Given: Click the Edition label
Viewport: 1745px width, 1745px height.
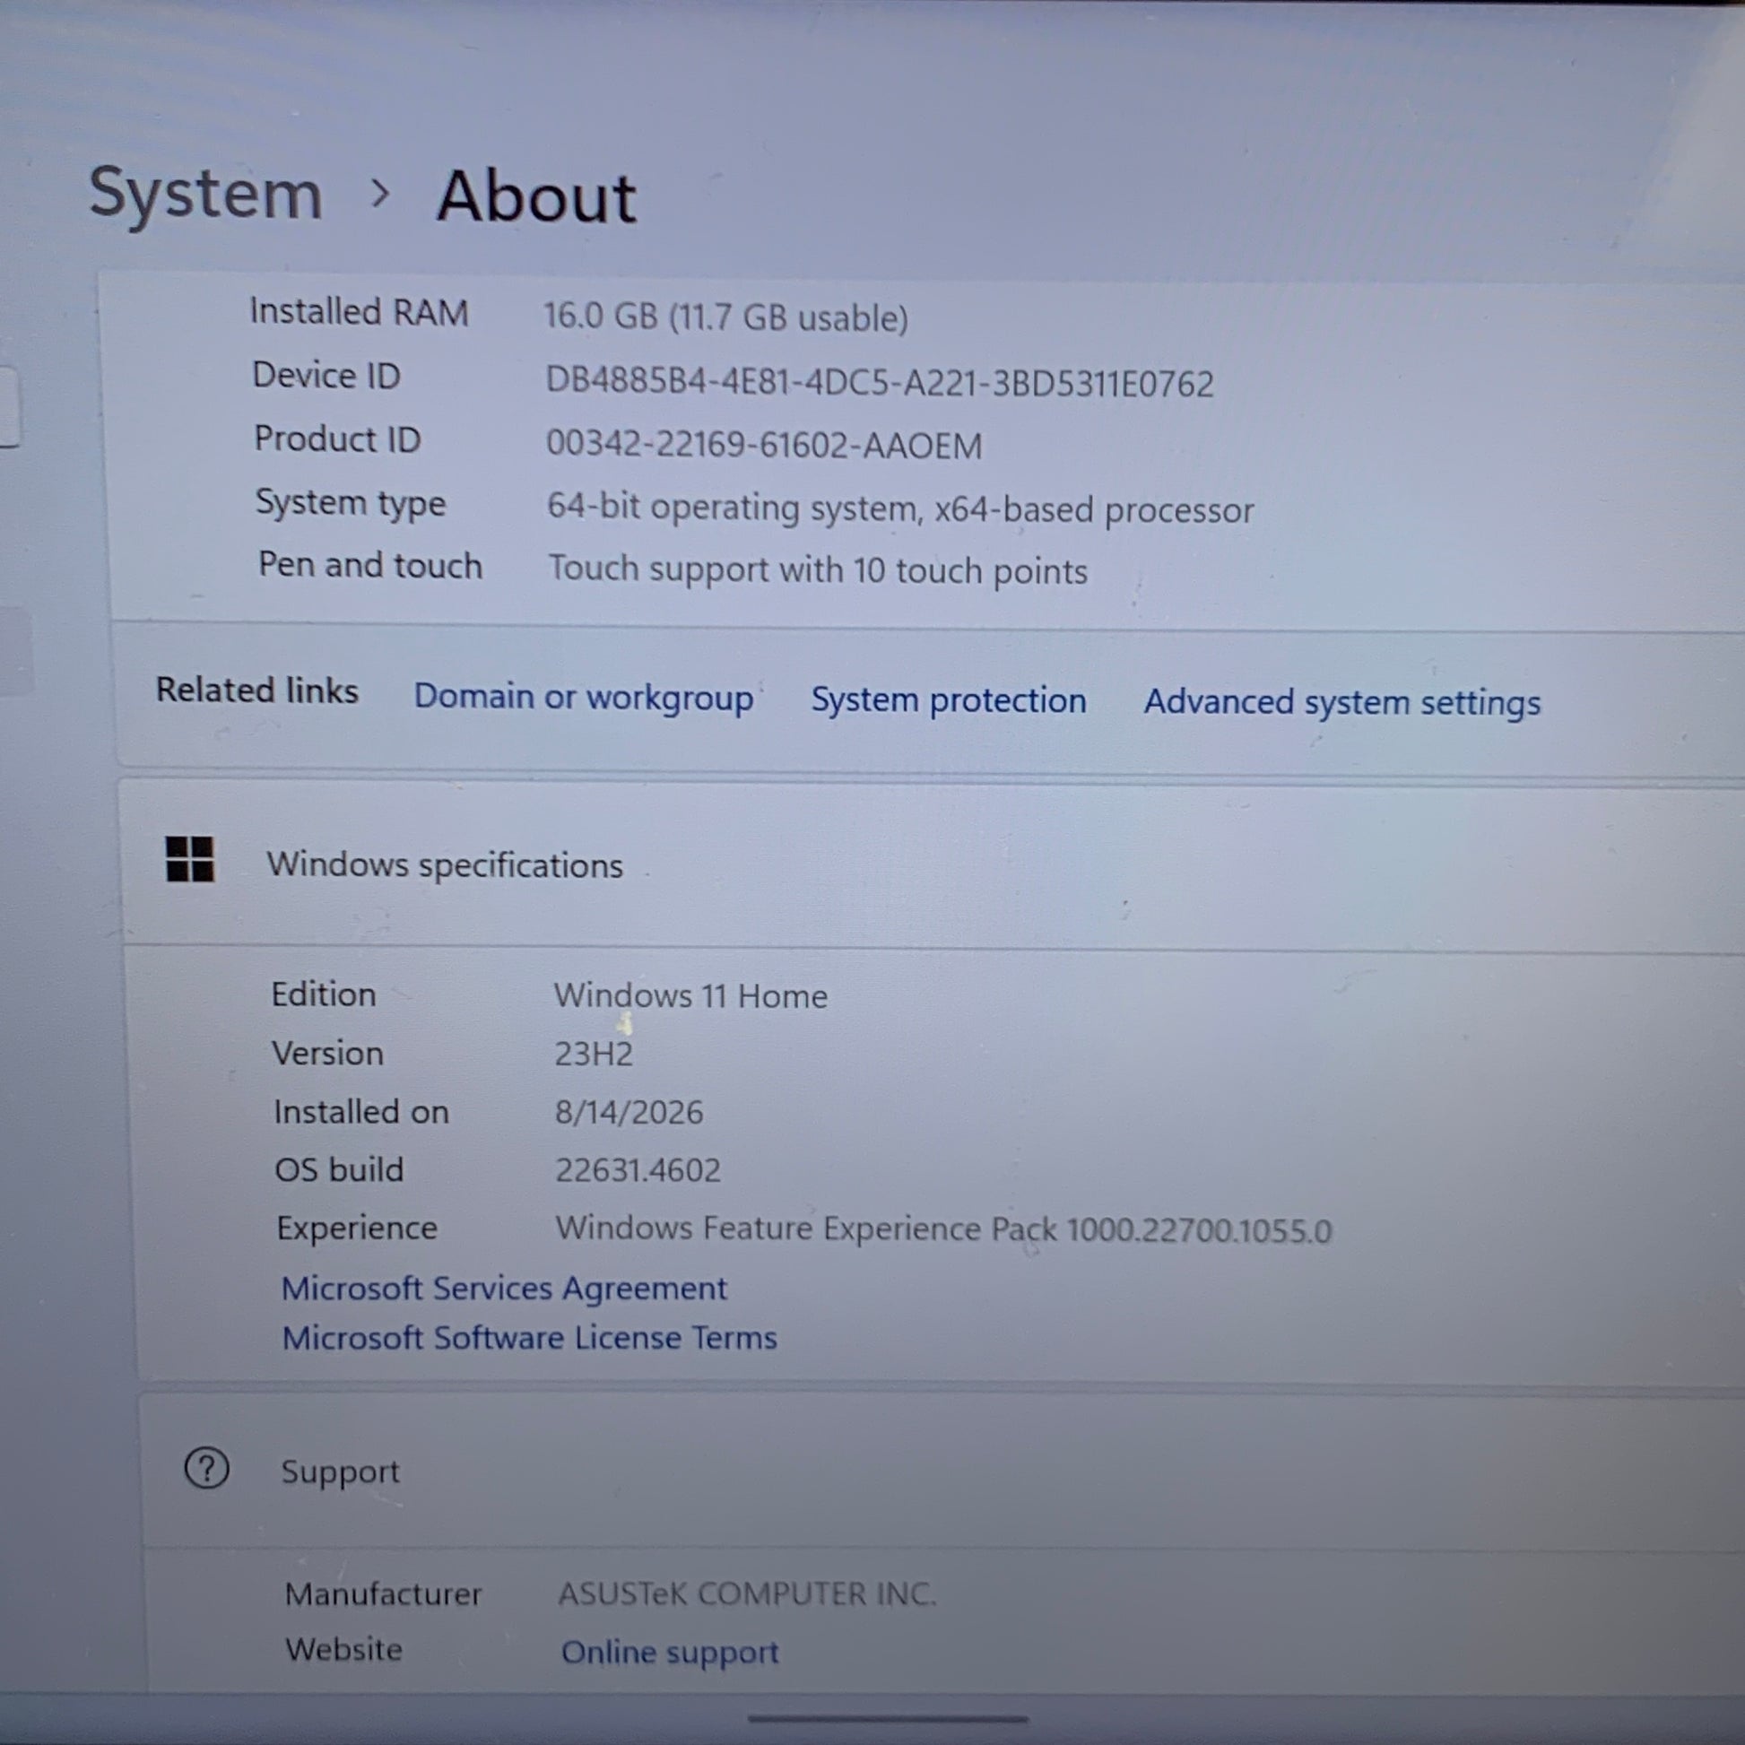Looking at the screenshot, I should click(x=324, y=994).
